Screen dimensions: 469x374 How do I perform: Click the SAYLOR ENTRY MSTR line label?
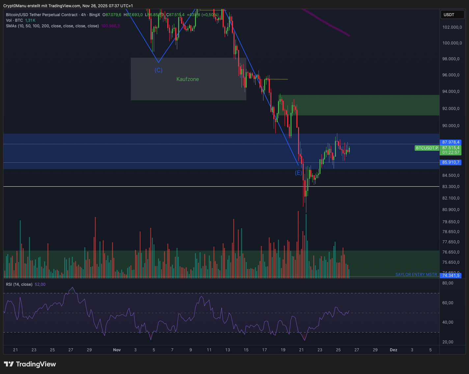[x=416, y=275]
